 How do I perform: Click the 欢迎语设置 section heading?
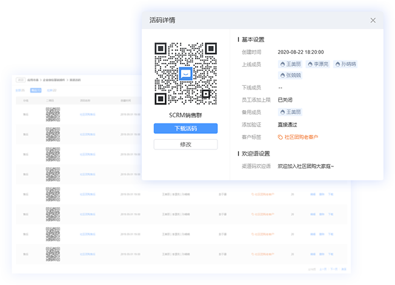click(256, 154)
